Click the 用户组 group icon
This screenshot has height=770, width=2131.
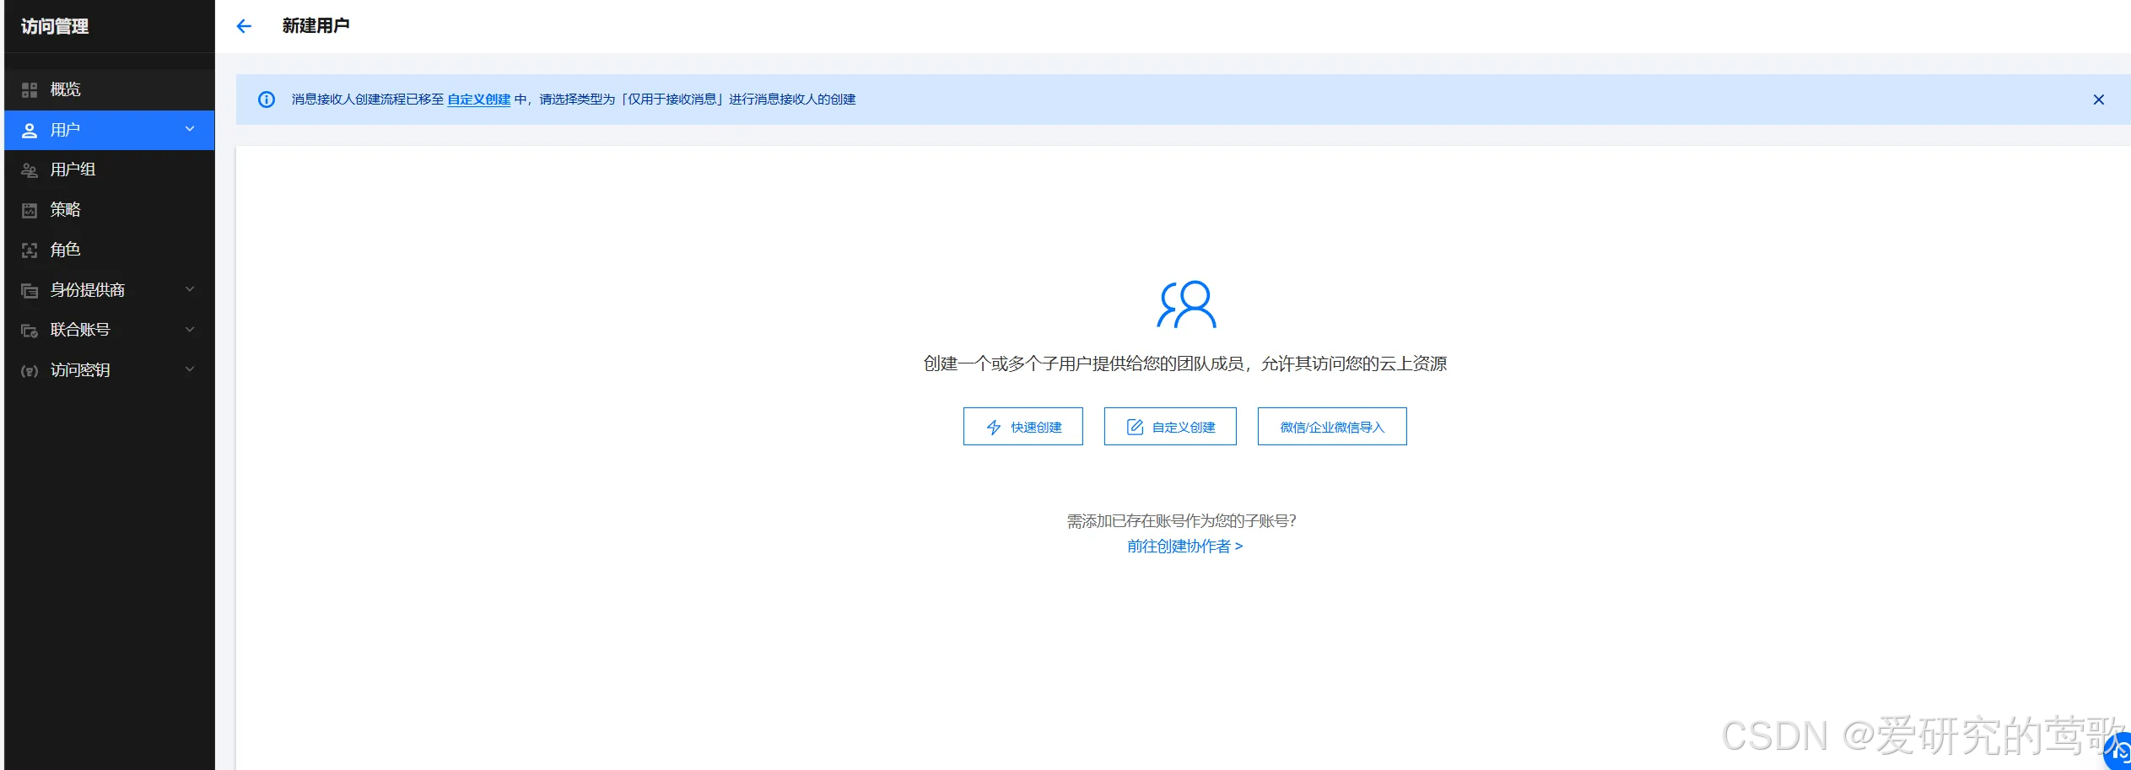click(x=30, y=170)
